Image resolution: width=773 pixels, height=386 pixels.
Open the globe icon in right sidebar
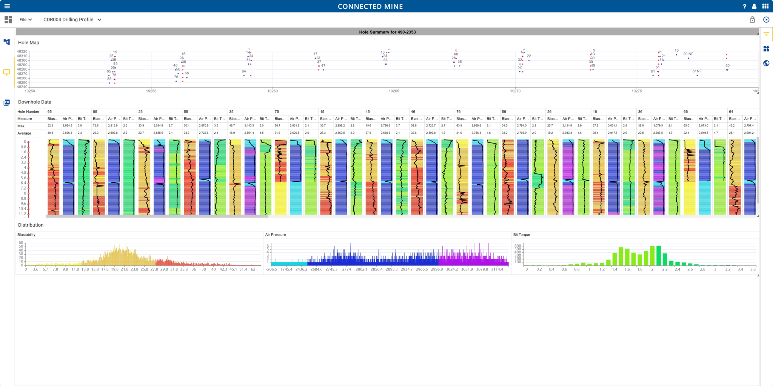pos(766,63)
